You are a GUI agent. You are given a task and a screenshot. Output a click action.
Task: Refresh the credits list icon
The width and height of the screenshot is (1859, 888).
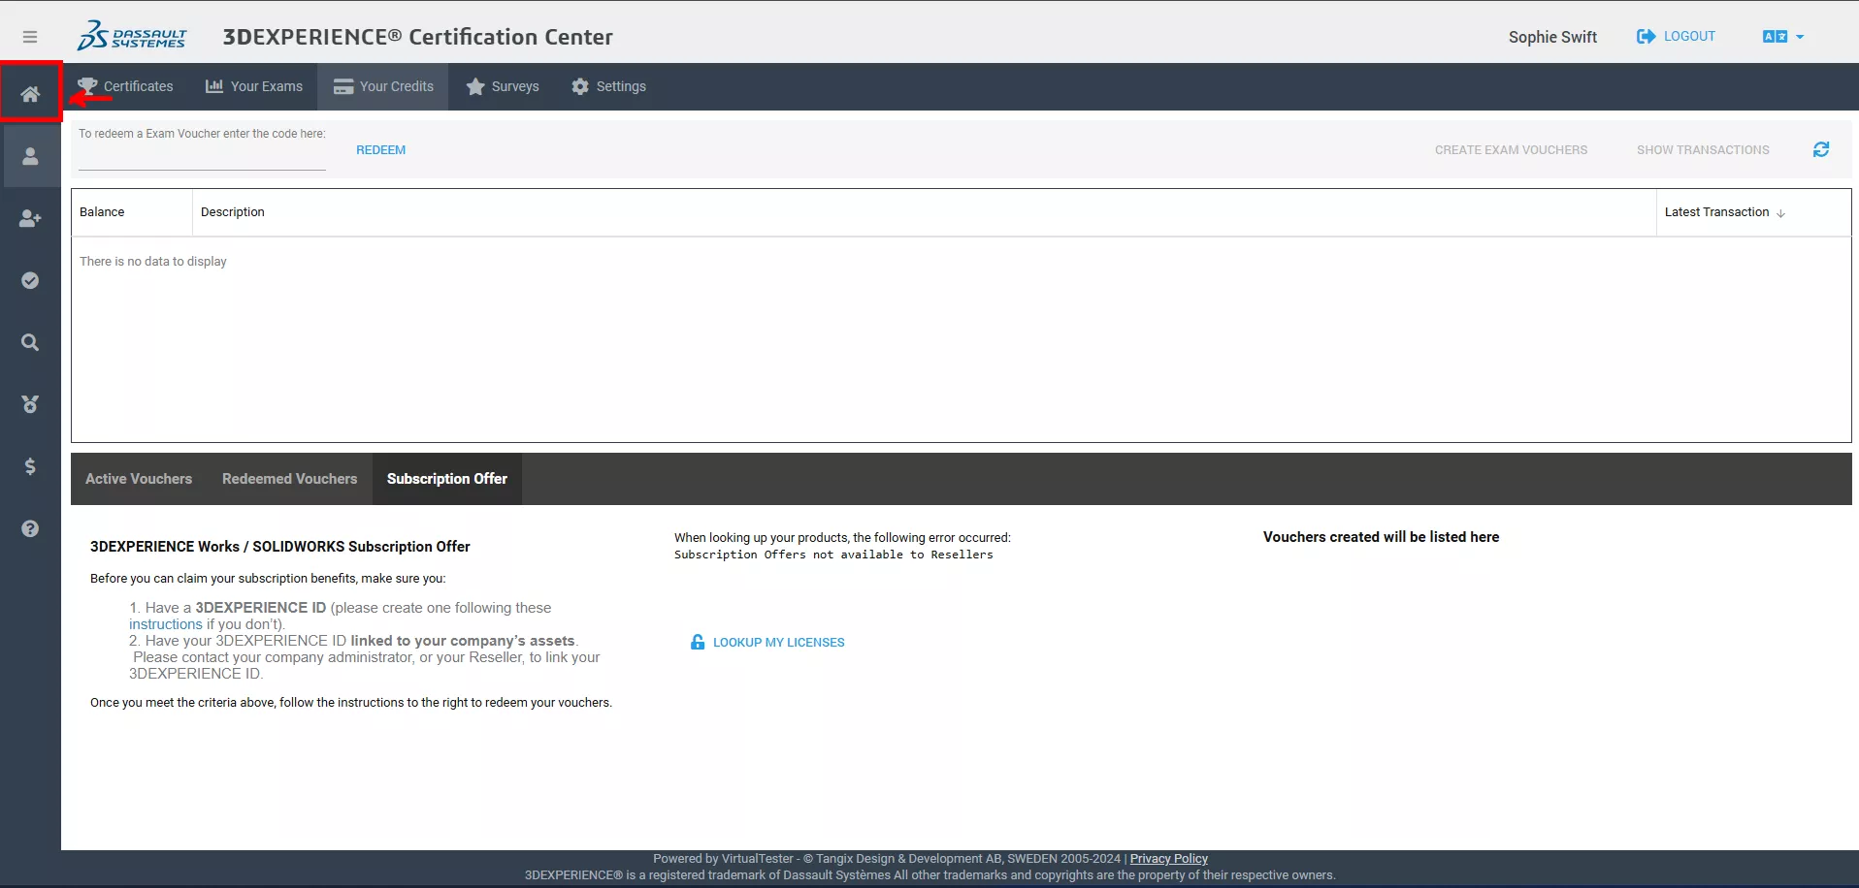coord(1820,149)
